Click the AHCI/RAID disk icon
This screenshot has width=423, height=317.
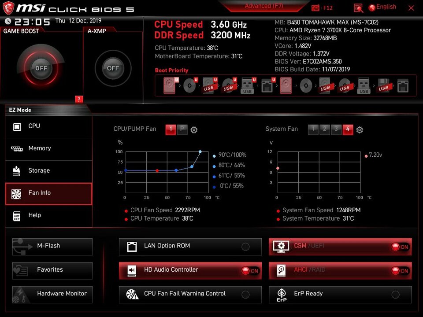[282, 270]
